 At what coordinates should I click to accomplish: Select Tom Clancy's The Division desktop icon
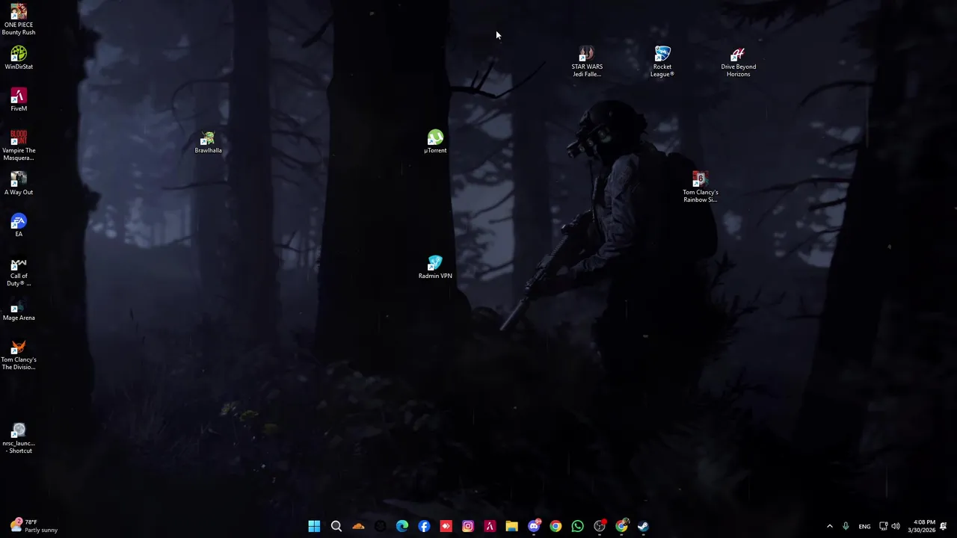[19, 354]
